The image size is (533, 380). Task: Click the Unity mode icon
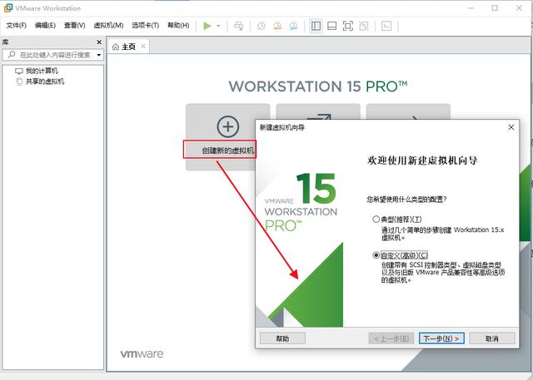(x=364, y=26)
